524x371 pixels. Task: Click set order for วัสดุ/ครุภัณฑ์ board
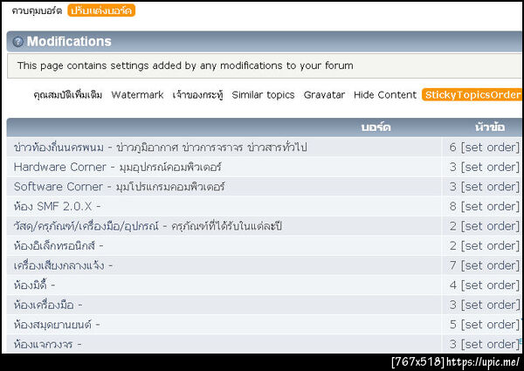coord(490,226)
